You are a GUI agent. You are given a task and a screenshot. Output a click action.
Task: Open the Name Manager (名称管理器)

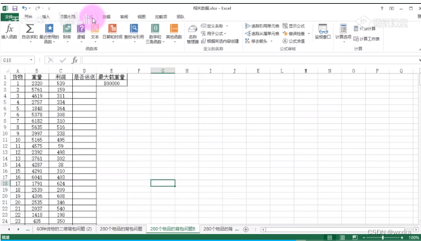tap(193, 34)
